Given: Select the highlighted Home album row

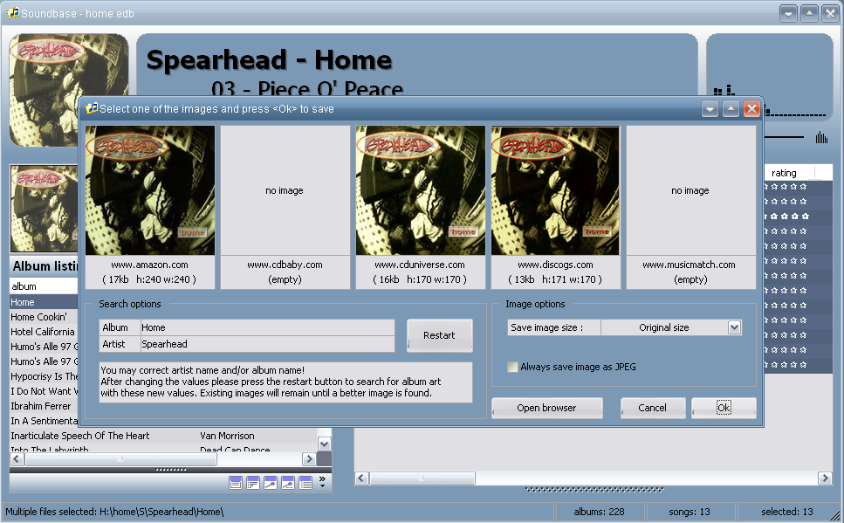Looking at the screenshot, I should (x=45, y=302).
